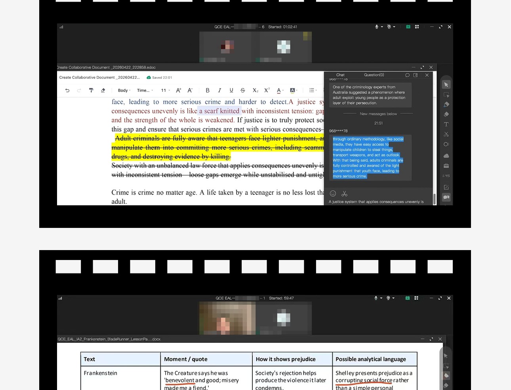Open the cloud icon in annotation toolbar
The height and width of the screenshot is (390, 511).
click(446, 156)
